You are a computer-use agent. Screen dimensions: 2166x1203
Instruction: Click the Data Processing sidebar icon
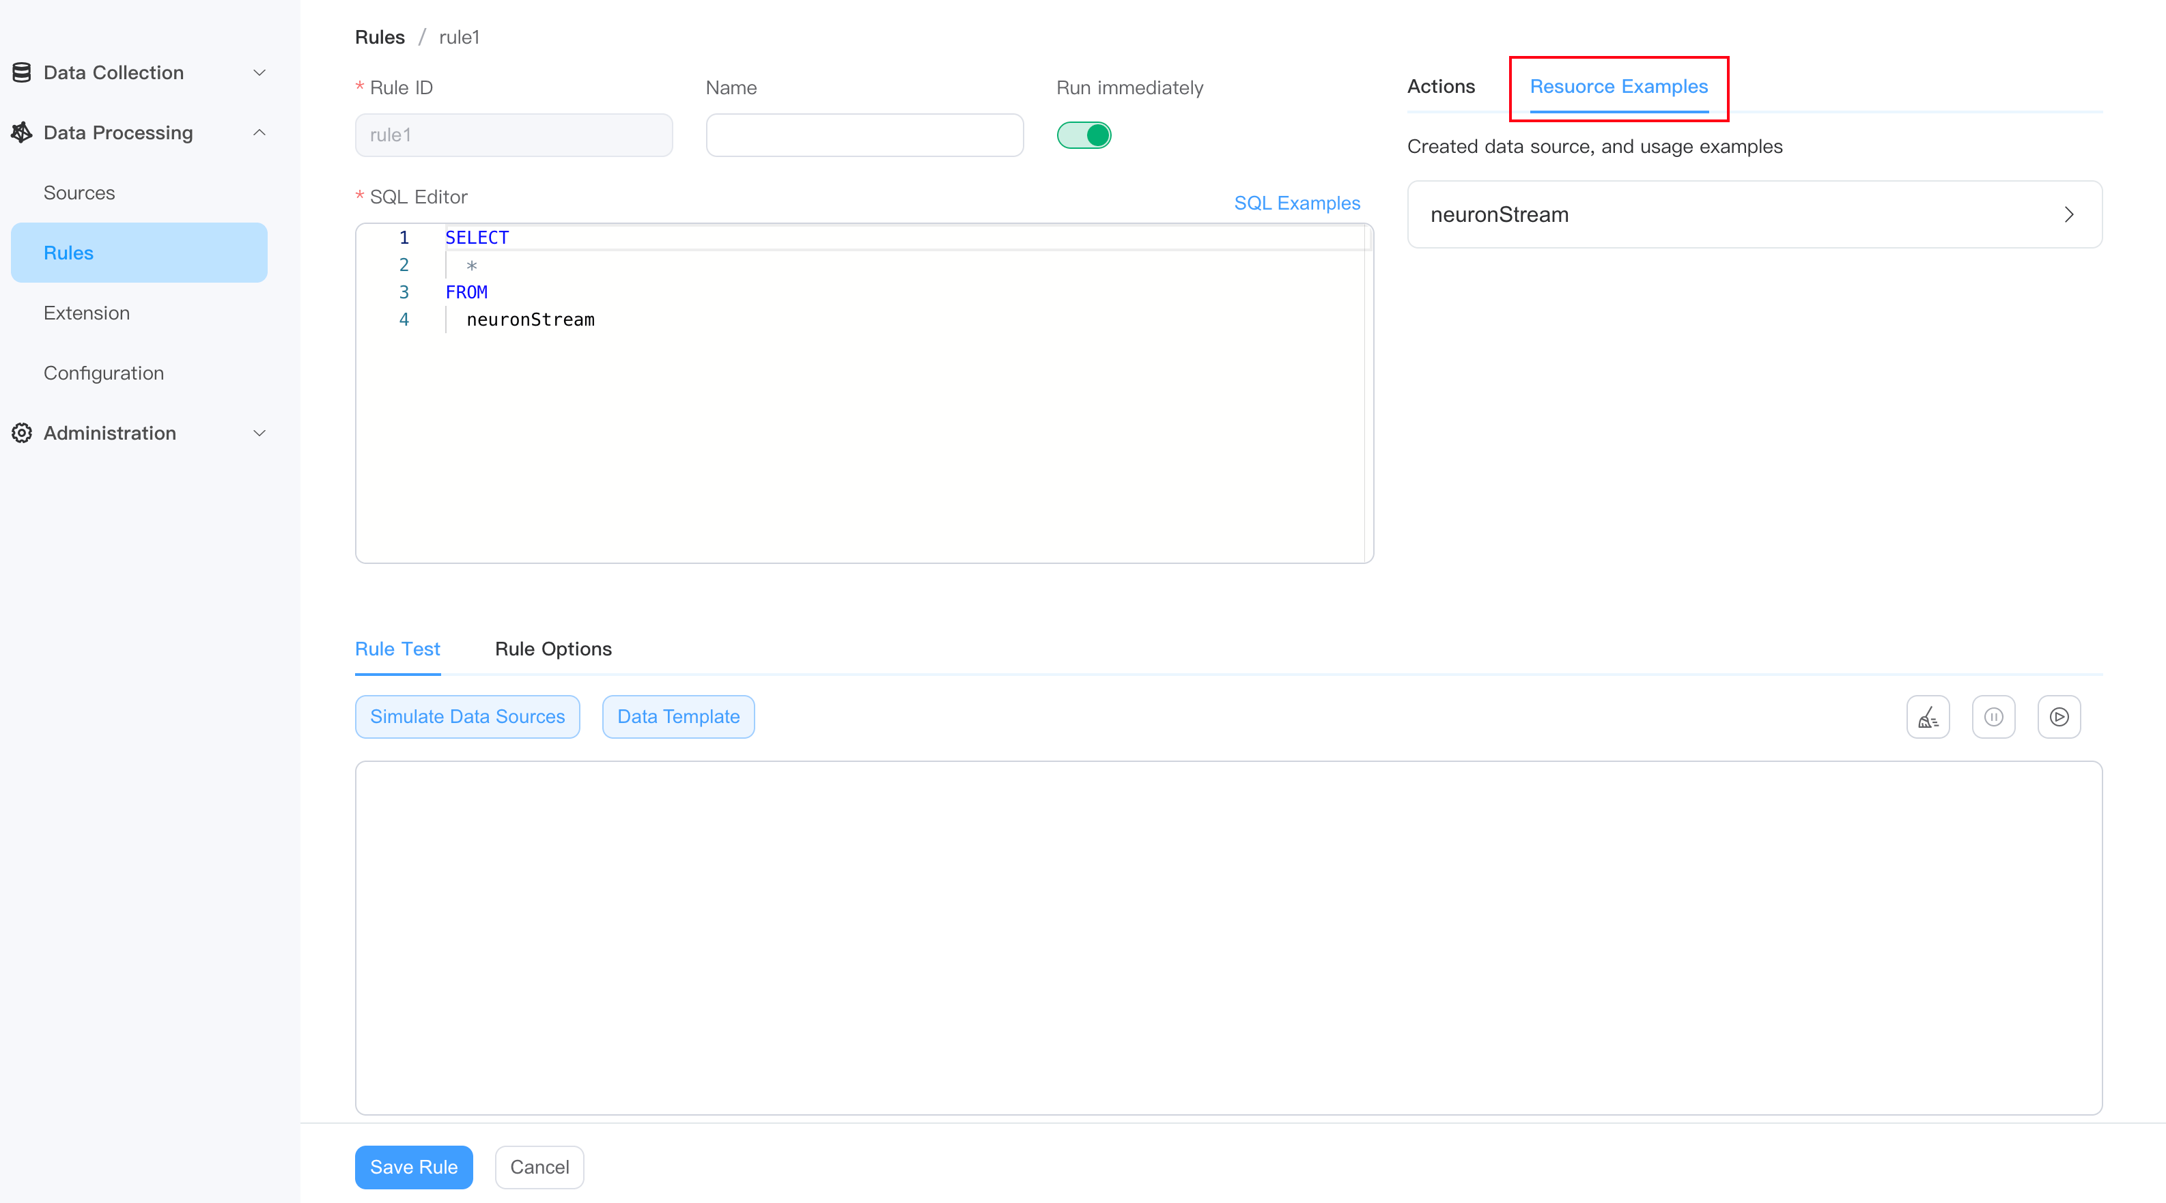click(22, 133)
